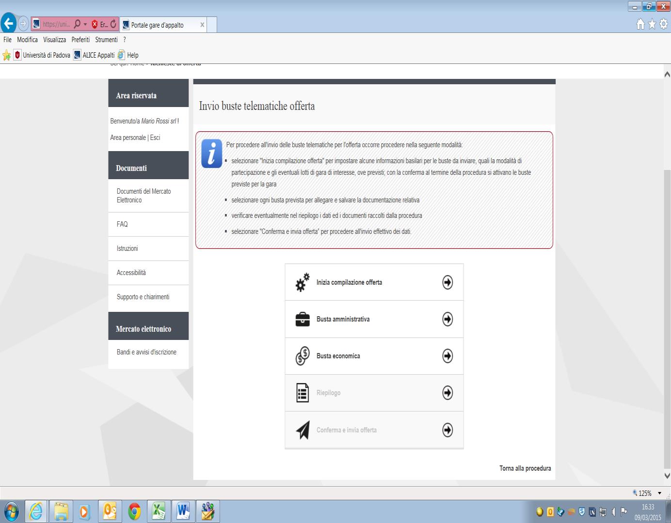Screen dimensions: 671x523
Task: Open the zoom level 125% dropdown
Action: 659,493
